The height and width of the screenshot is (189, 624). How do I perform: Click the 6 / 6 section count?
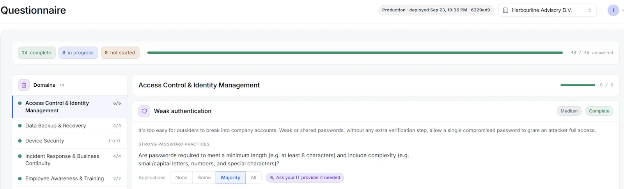606,85
